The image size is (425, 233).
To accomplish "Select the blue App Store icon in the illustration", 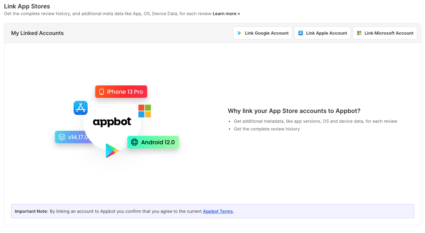I will [81, 108].
